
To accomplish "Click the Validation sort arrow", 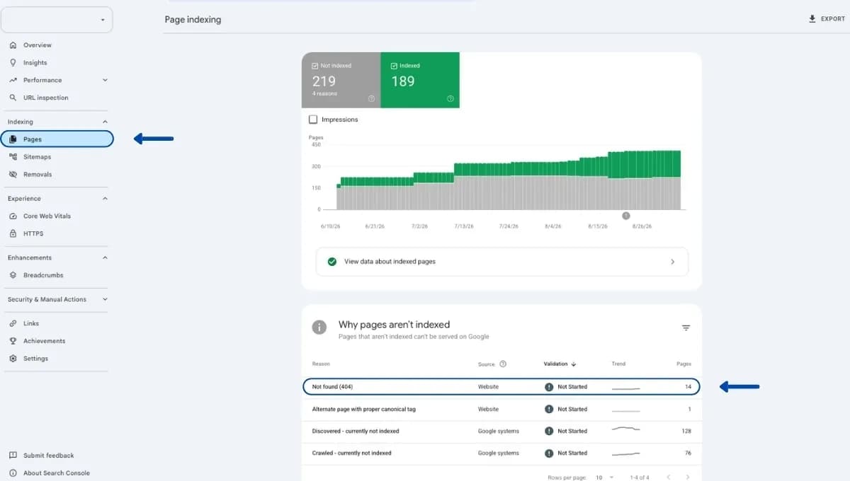I will click(574, 364).
